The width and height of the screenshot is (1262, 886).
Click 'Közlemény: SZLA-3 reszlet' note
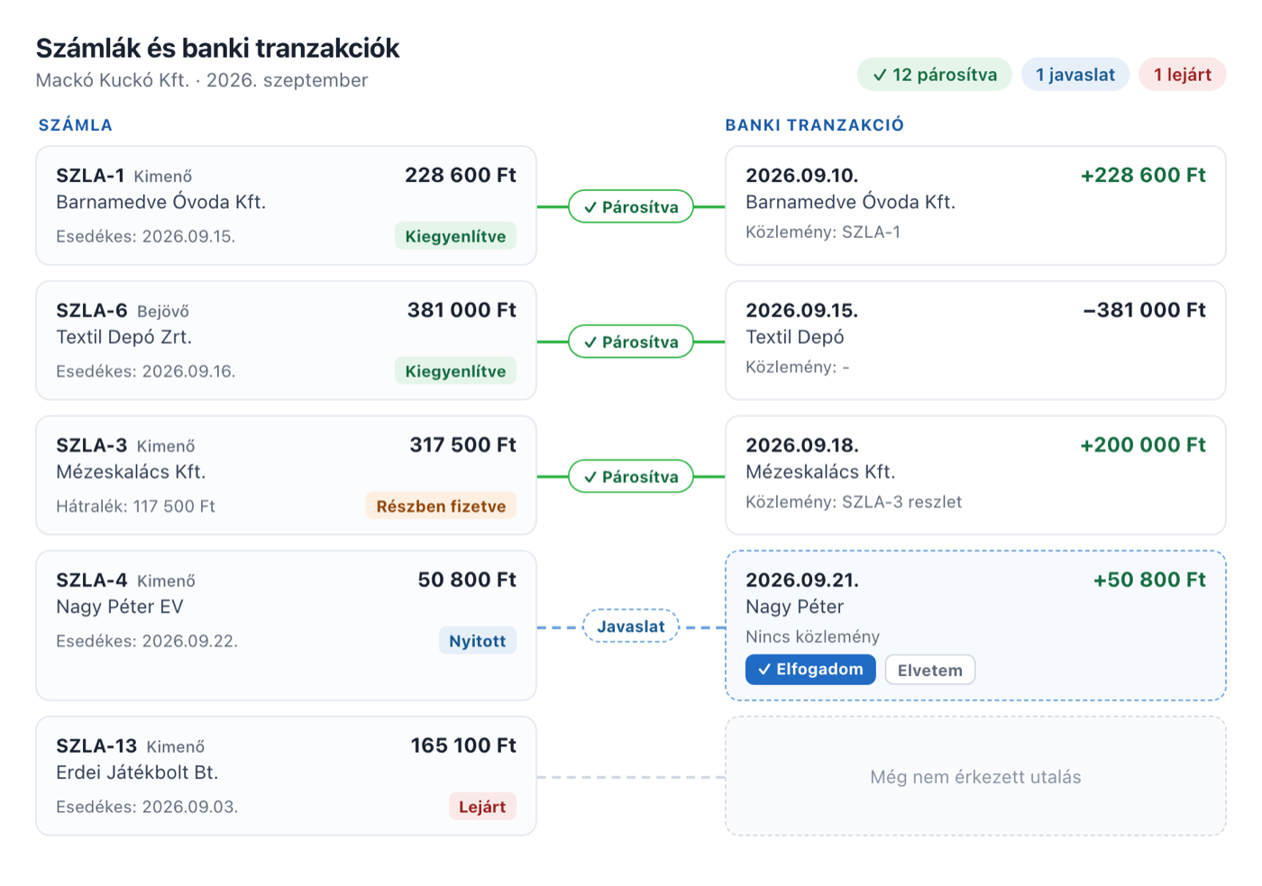coord(854,502)
